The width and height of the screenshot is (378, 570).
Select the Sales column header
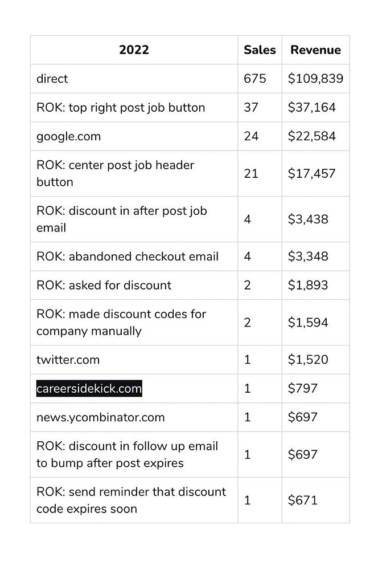[x=260, y=50]
